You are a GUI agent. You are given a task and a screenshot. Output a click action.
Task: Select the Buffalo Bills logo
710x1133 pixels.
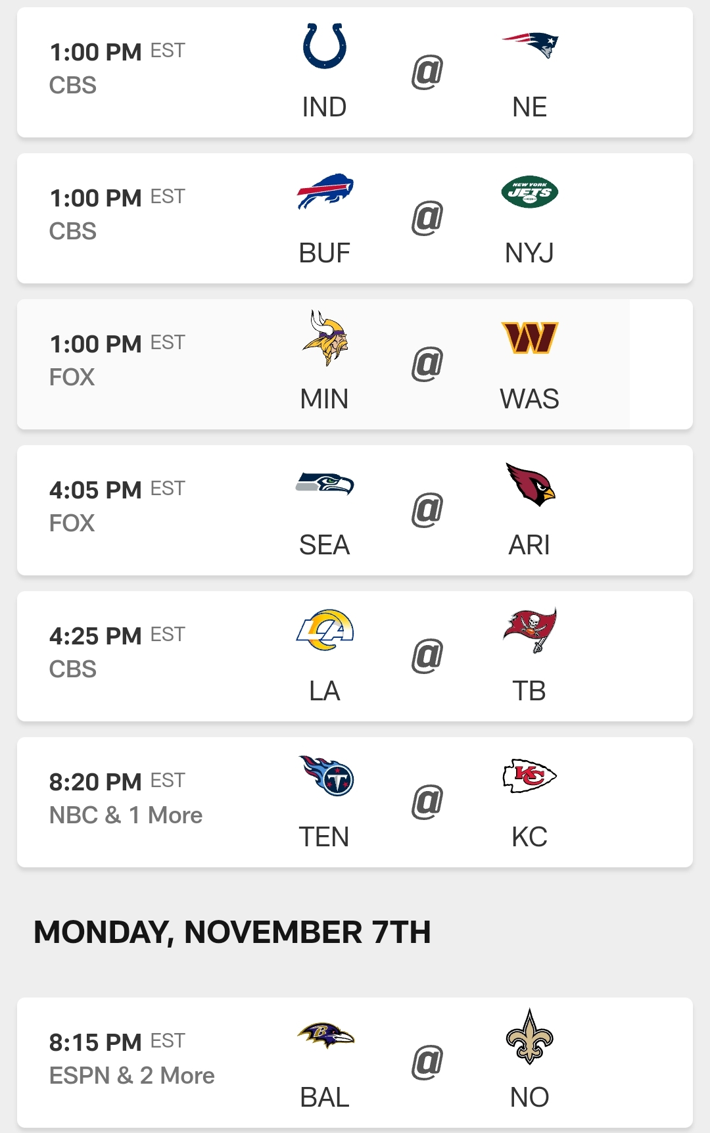(x=325, y=191)
